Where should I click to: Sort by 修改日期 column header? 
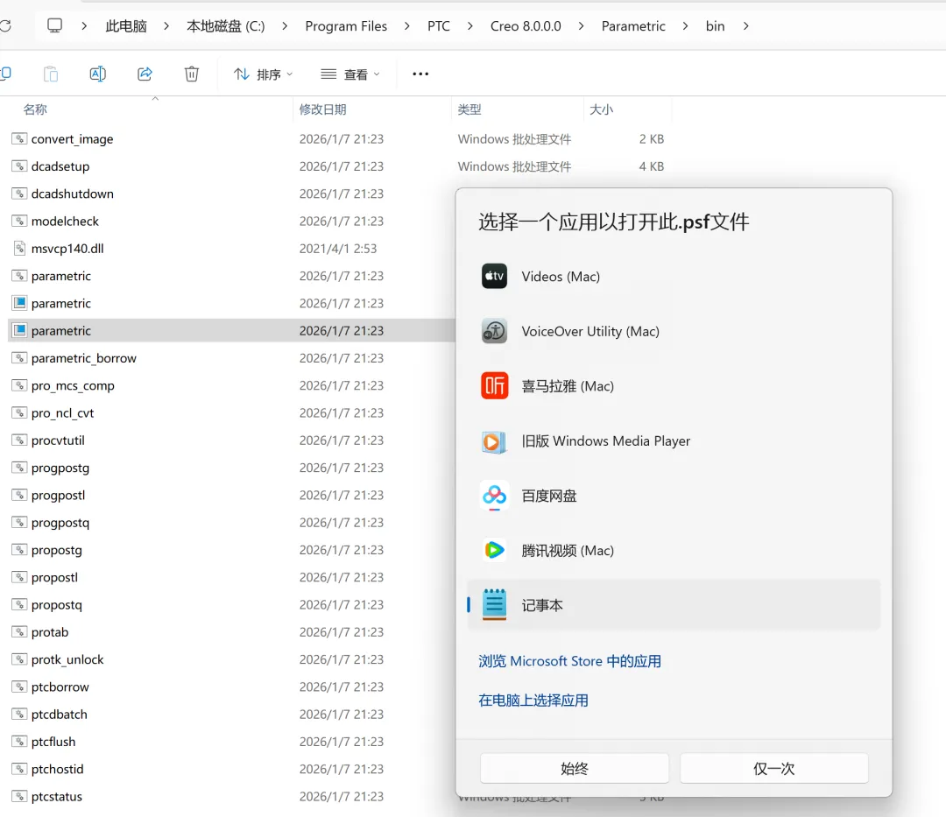point(322,109)
